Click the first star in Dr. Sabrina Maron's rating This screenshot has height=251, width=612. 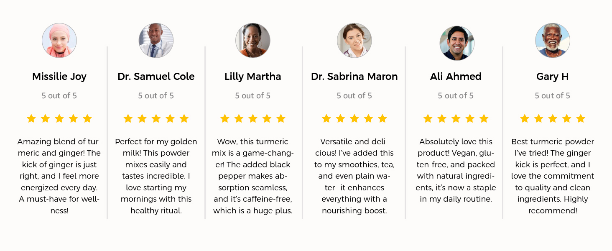[x=326, y=119]
